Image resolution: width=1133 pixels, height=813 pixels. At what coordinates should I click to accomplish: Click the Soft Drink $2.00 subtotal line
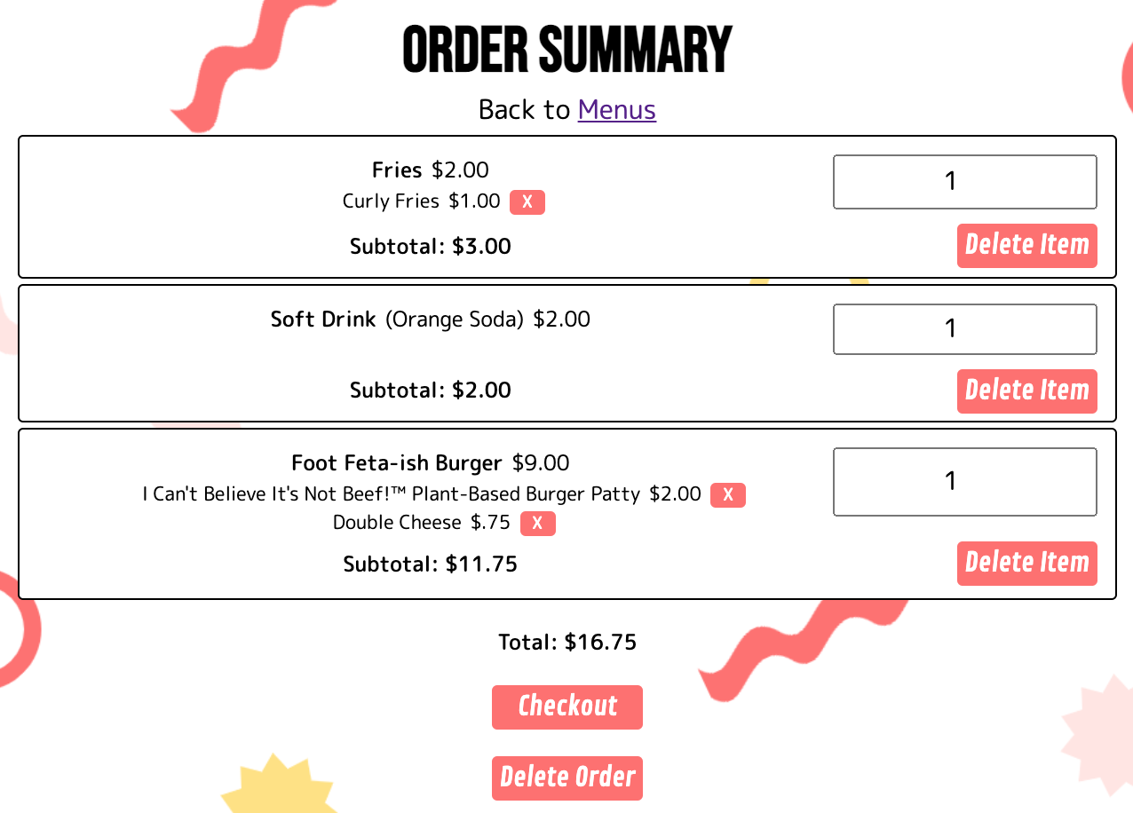click(431, 391)
